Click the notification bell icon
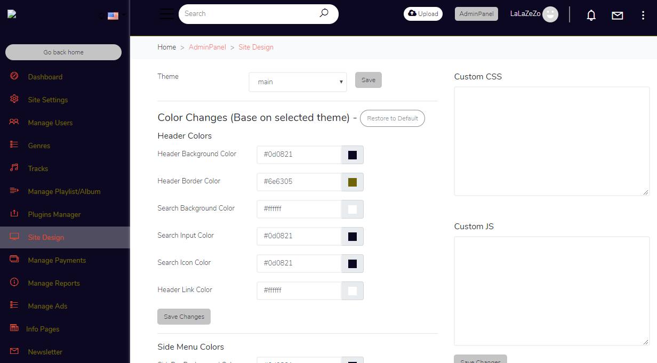This screenshot has height=363, width=657. pos(590,14)
